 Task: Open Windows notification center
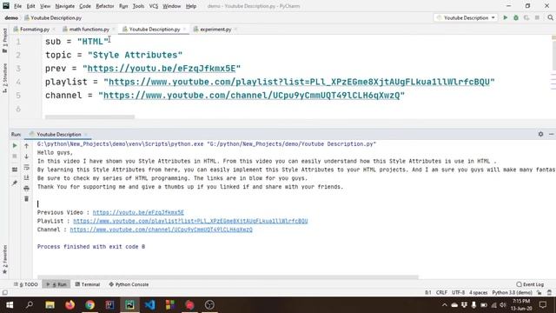pos(542,305)
